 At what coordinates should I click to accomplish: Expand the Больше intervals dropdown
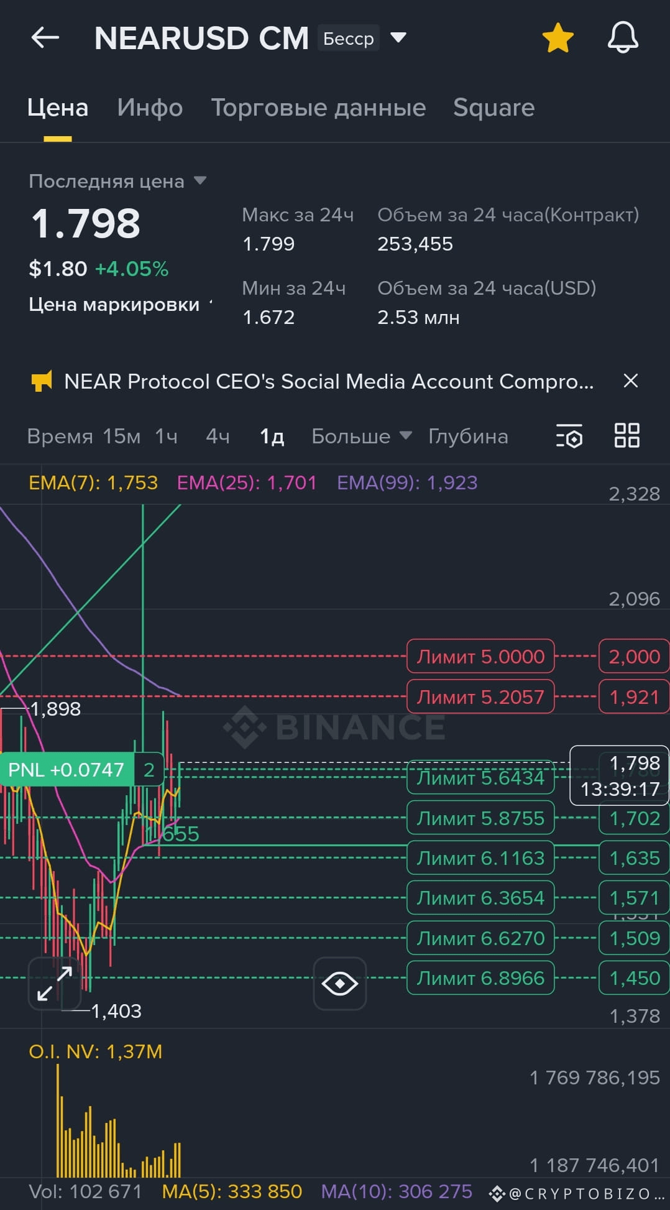coord(362,436)
